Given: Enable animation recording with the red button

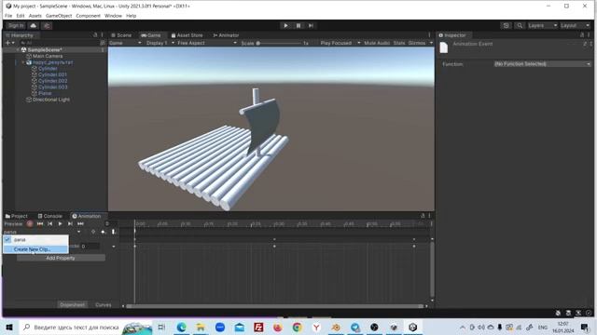Looking at the screenshot, I should [x=30, y=223].
